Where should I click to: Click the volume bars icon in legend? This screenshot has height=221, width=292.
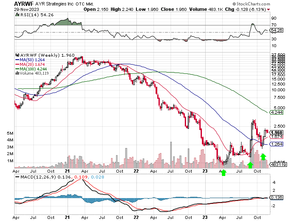pos(16,73)
